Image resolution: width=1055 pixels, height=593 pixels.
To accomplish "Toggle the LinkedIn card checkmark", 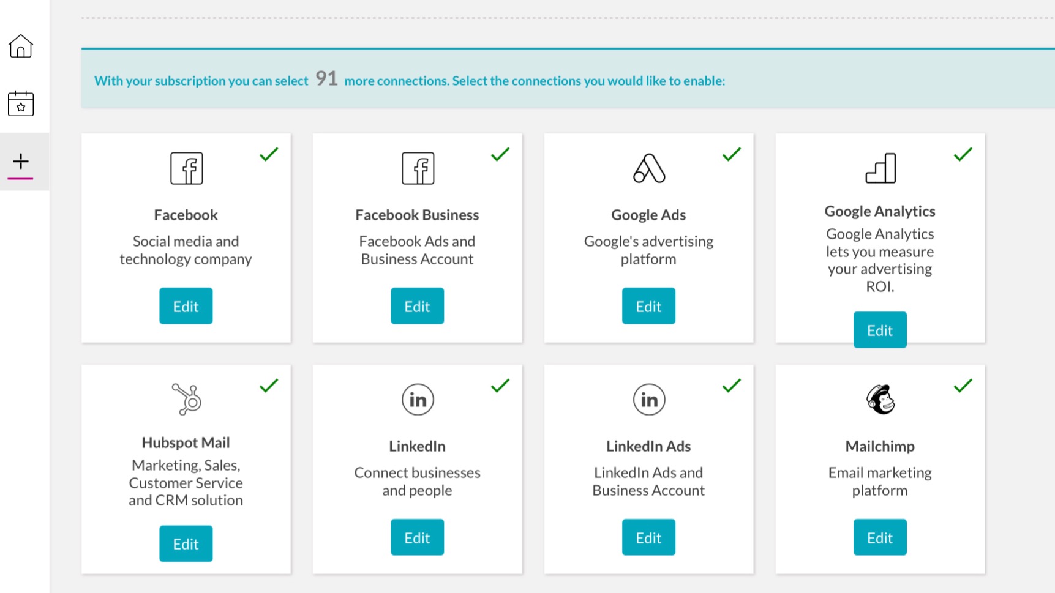I will pyautogui.click(x=500, y=386).
